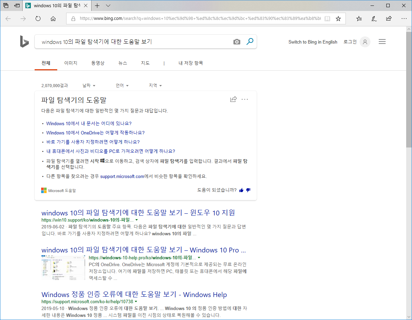
Task: Open the 날짜 filter dropdown
Action: [89, 85]
